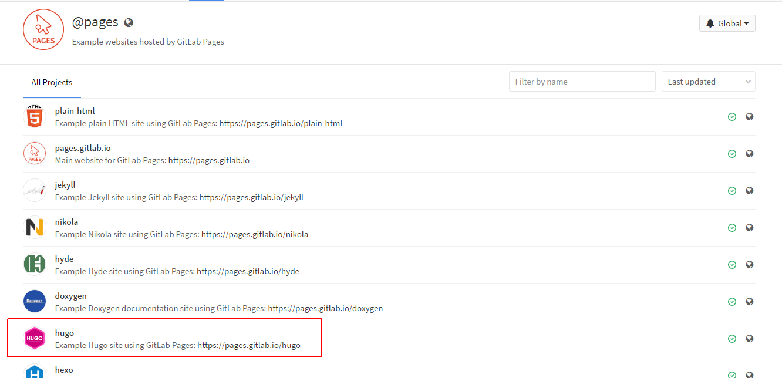The image size is (782, 378).
Task: Check the jekyll pipeline passed icon
Action: click(x=732, y=191)
